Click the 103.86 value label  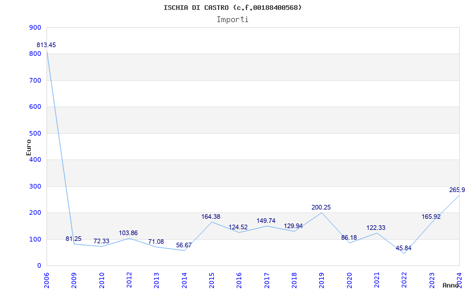tap(128, 233)
